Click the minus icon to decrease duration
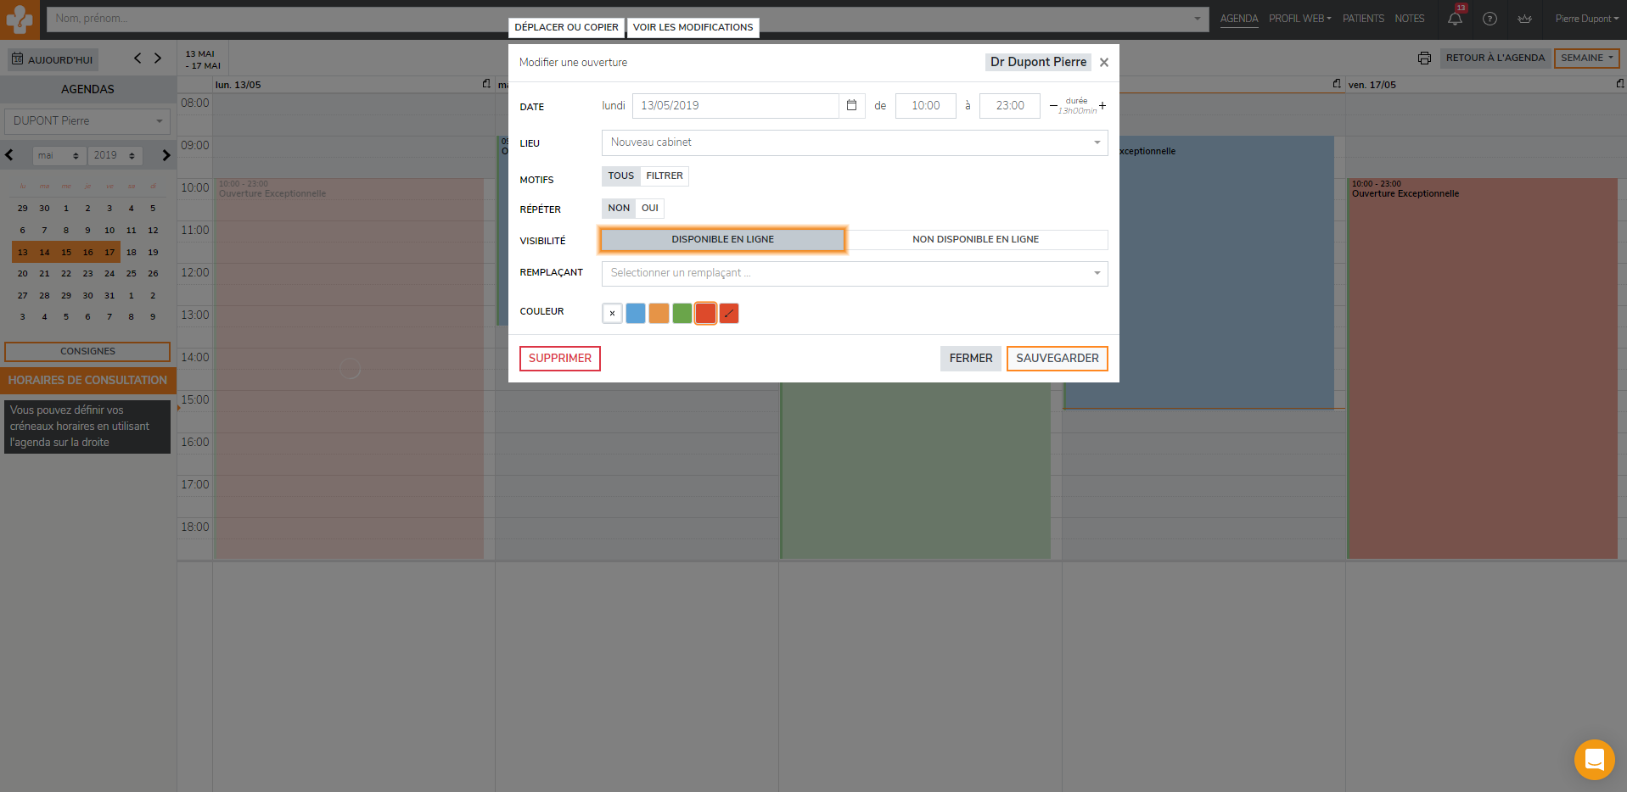Viewport: 1627px width, 792px height. [x=1053, y=106]
